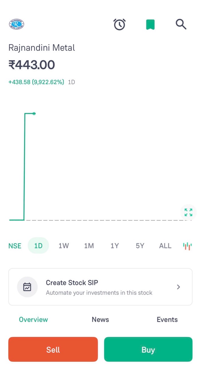Tap the Rajnandini Metal company logo
The height and width of the screenshot is (368, 201).
17,24
